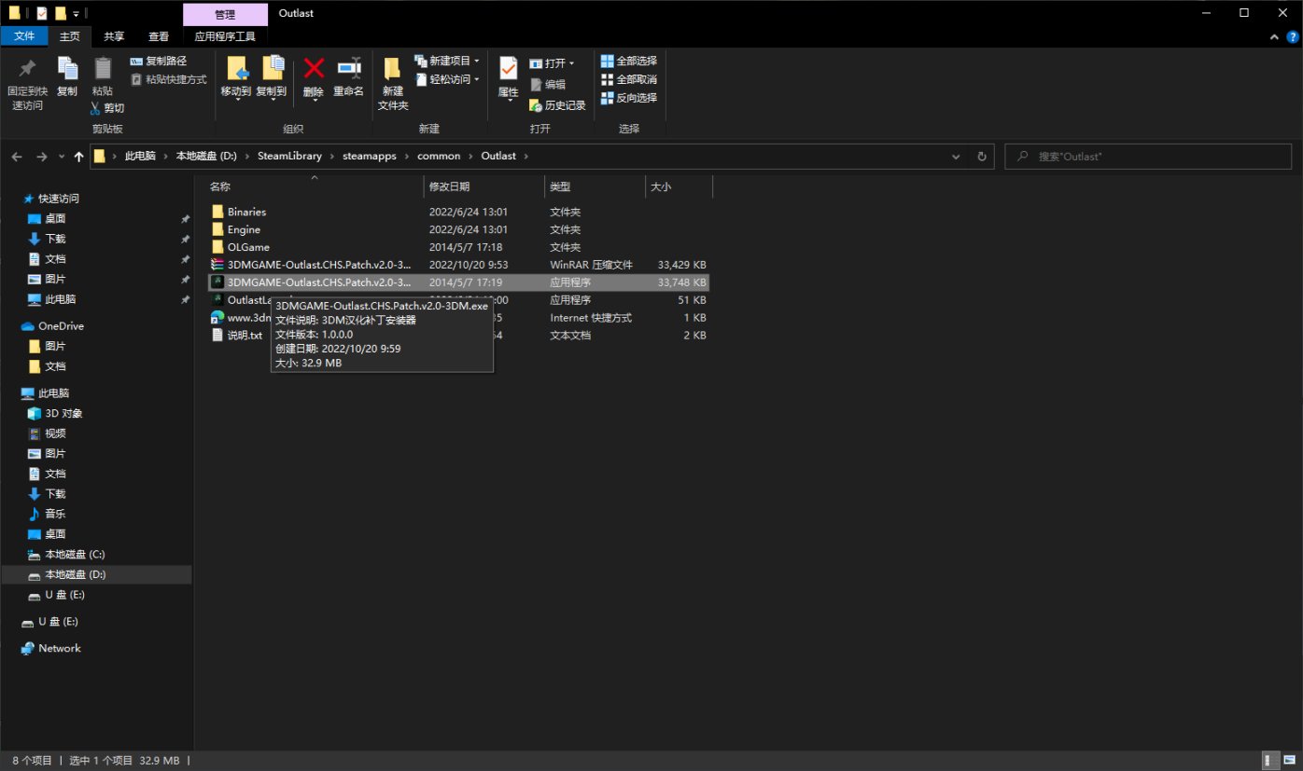Sort by the 修改日期 column header
Image resolution: width=1303 pixels, height=771 pixels.
click(x=483, y=186)
